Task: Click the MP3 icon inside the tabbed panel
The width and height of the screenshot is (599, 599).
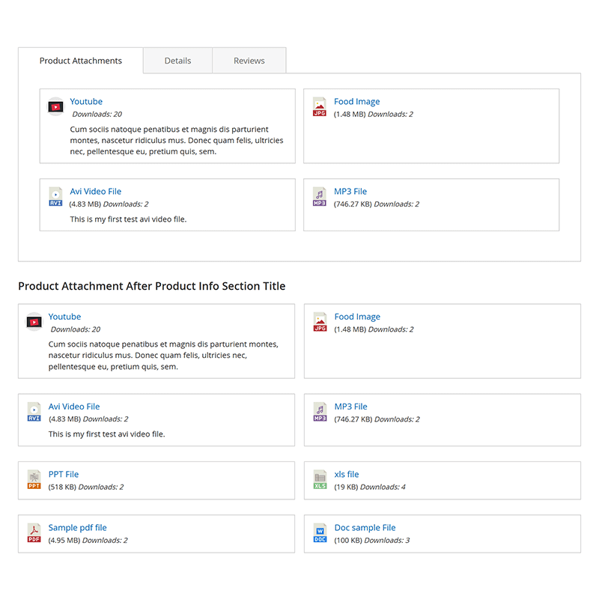Action: point(320,197)
